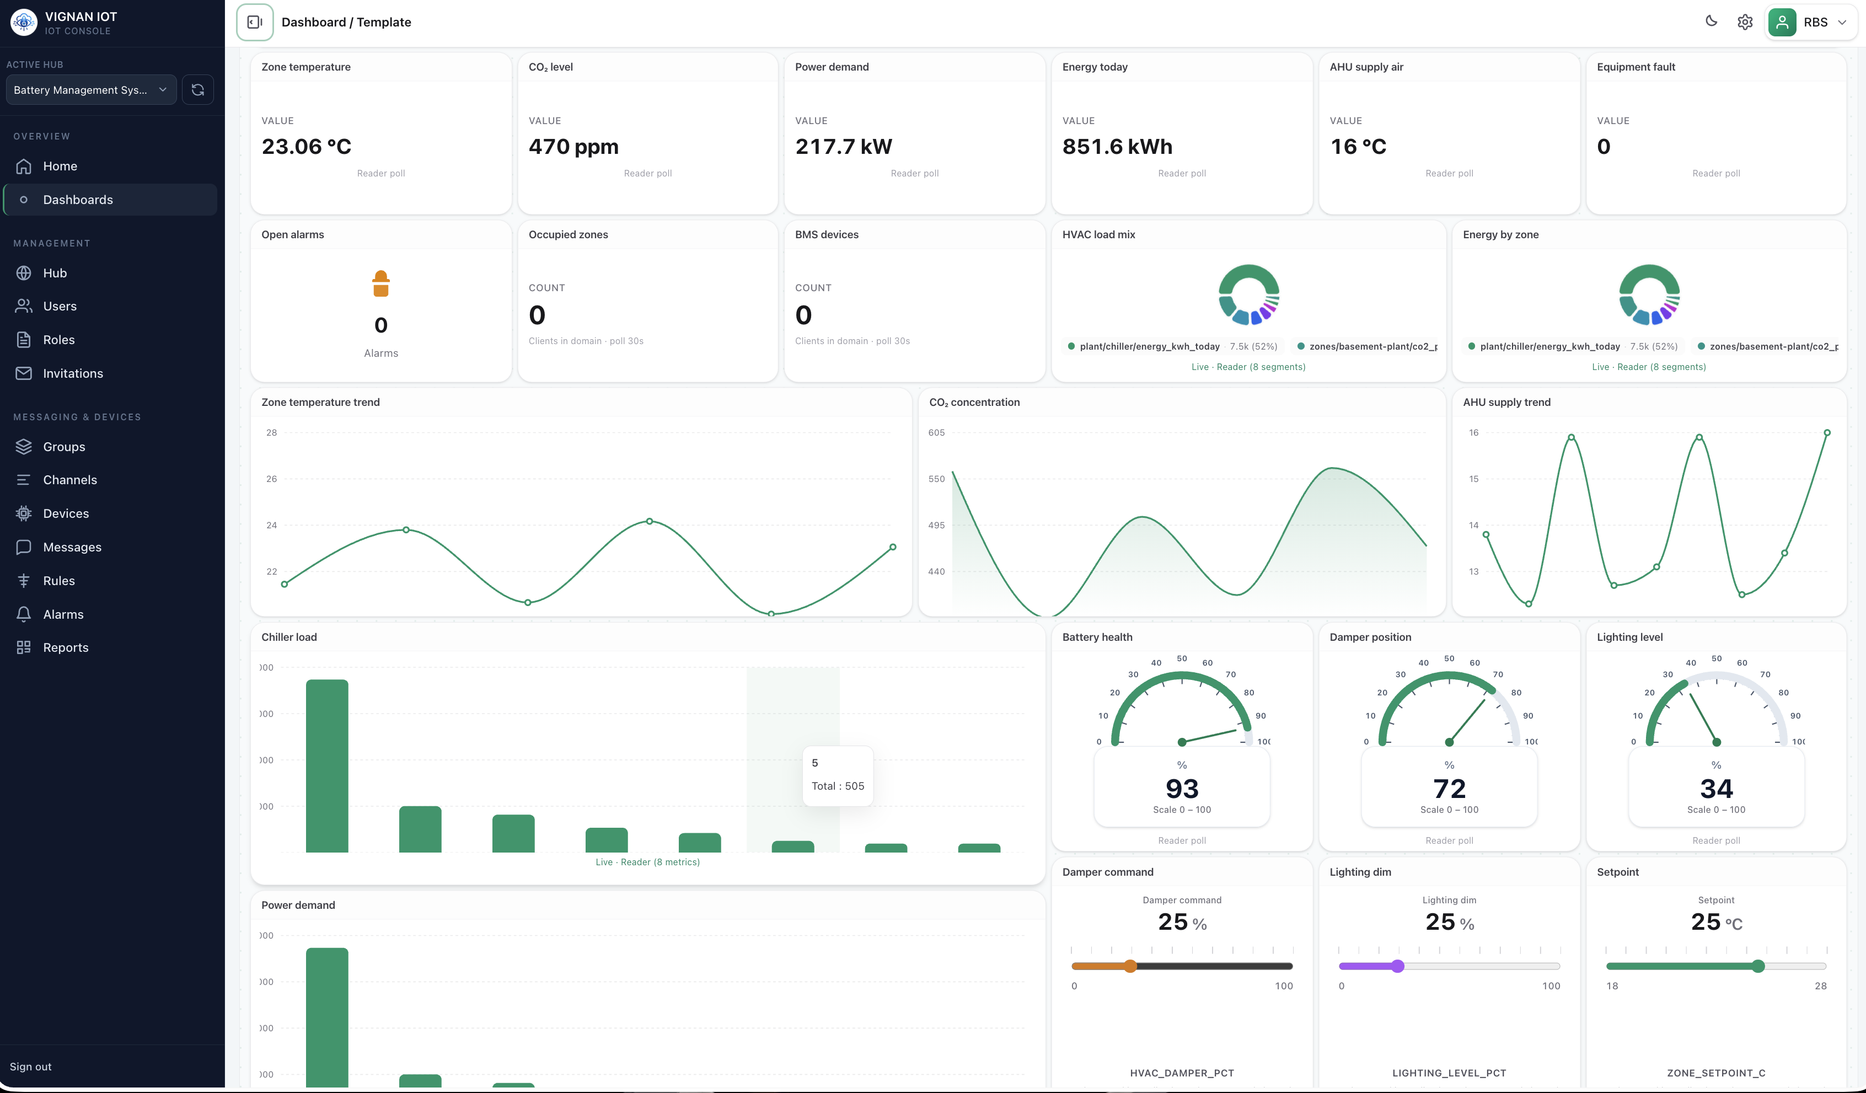Image resolution: width=1866 pixels, height=1093 pixels.
Task: Click plant/chiller/energy_kwh_today legend in HVAC load mix
Action: [1149, 346]
